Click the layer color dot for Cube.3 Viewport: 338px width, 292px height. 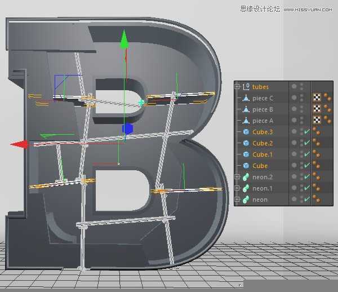pos(294,131)
